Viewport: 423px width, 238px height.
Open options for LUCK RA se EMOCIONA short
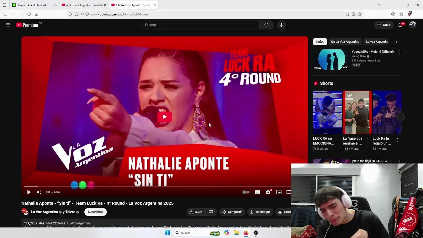[x=338, y=140]
